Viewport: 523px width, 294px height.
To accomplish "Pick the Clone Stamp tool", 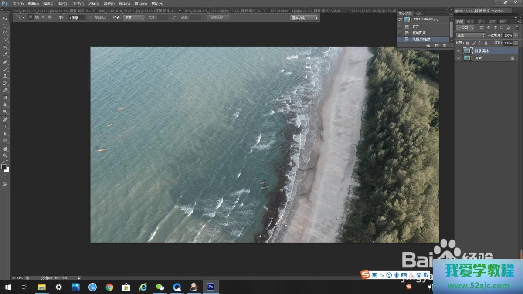I will click(x=5, y=76).
